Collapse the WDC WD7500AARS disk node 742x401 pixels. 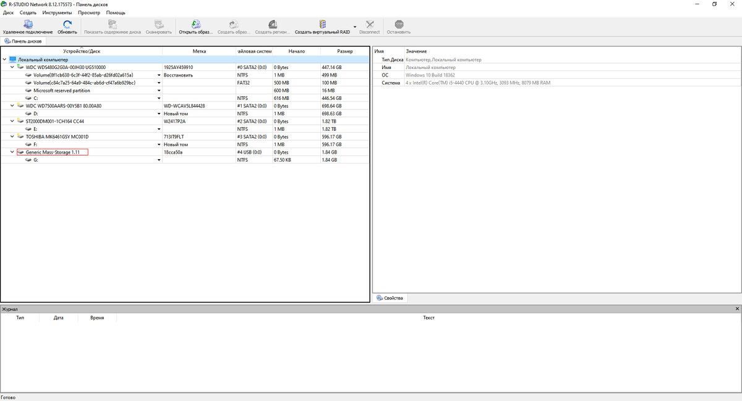click(x=12, y=105)
